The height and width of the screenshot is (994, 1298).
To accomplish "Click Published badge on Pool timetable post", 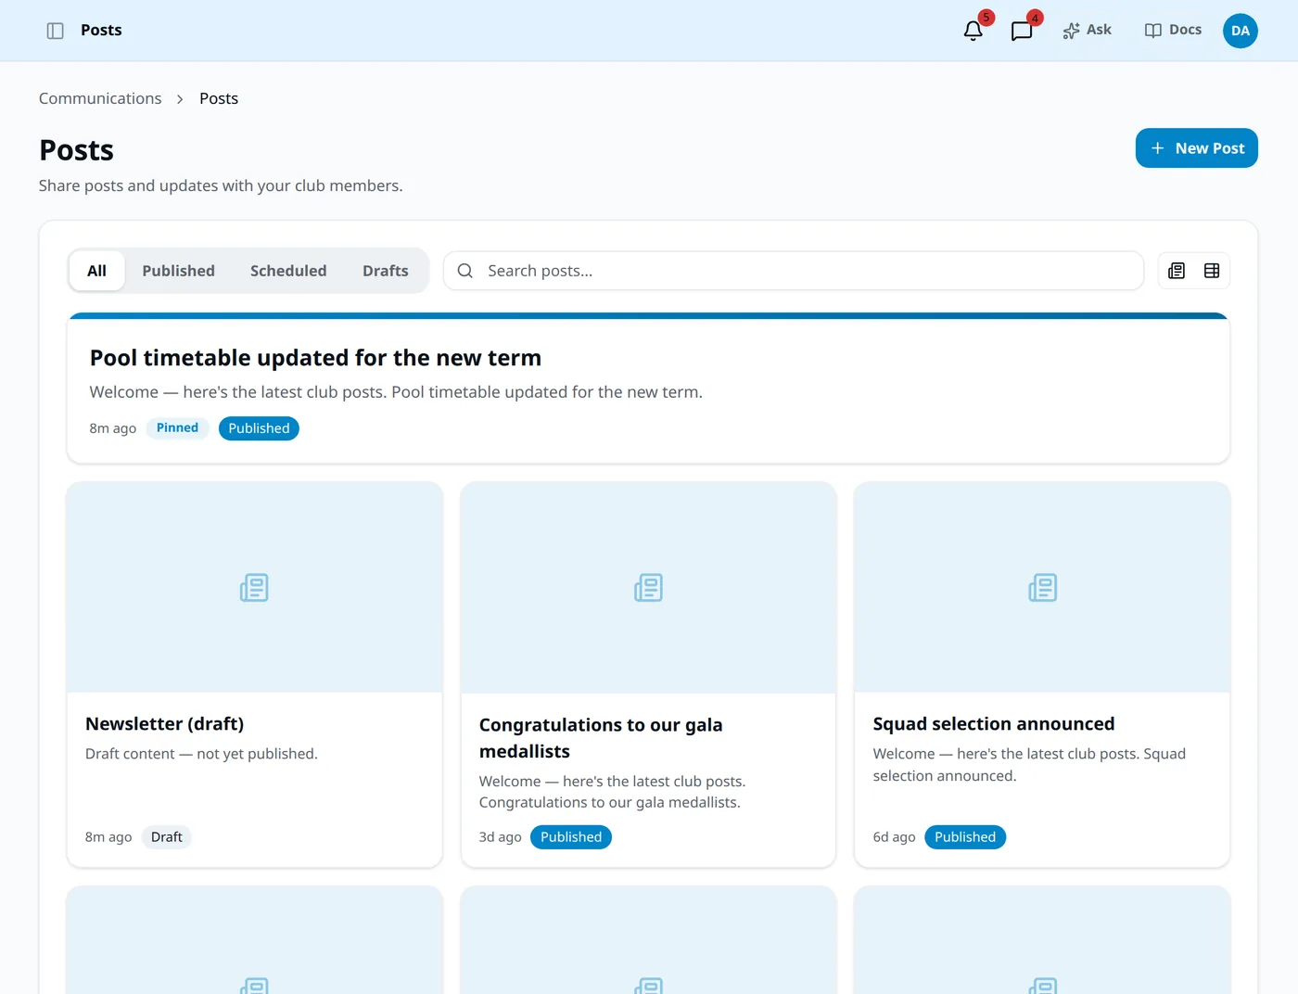I will coord(259,428).
